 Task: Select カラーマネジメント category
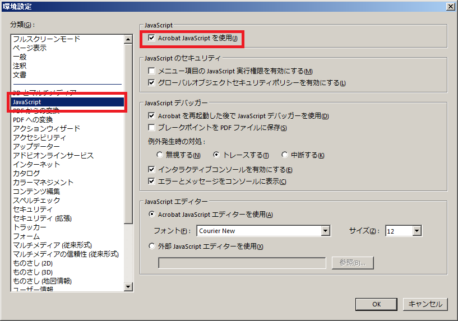43,183
